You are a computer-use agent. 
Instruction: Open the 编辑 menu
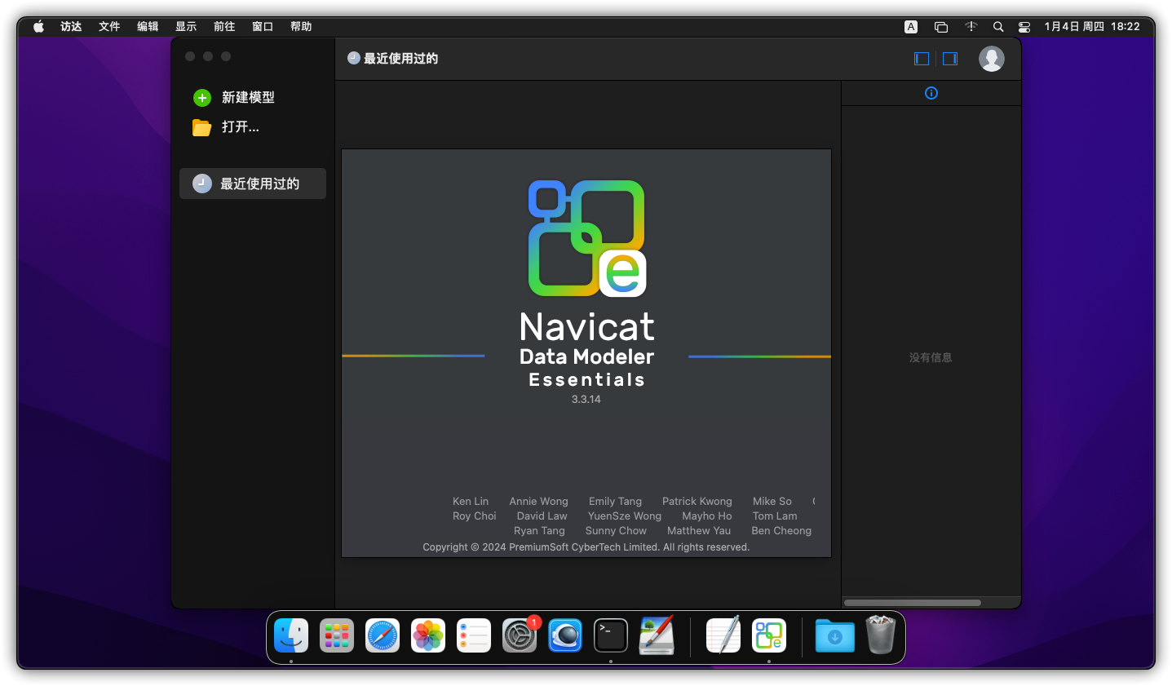(148, 27)
